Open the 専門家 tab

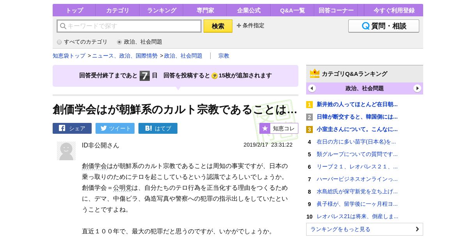[x=205, y=10]
